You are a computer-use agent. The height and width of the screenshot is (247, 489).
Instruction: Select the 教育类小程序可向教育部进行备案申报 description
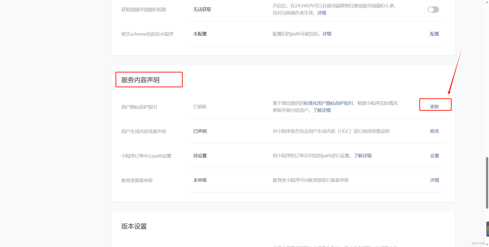(x=310, y=180)
